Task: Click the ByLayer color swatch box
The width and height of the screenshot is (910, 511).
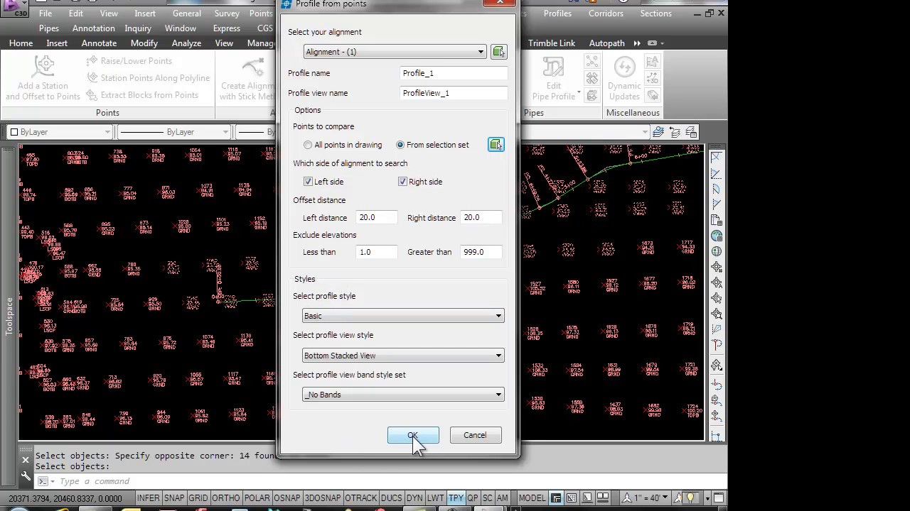Action: [14, 132]
